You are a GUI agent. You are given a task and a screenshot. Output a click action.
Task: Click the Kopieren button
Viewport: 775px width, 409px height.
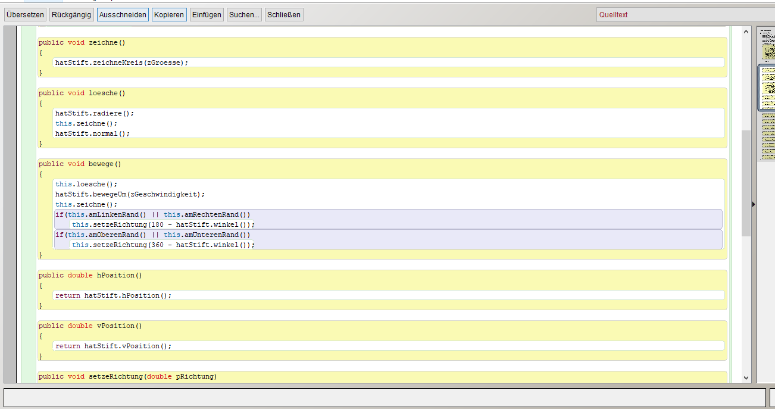169,15
